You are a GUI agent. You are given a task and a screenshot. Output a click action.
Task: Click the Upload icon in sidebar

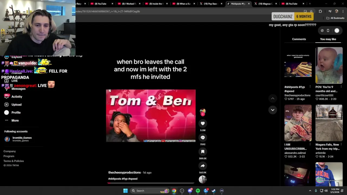[7, 105]
